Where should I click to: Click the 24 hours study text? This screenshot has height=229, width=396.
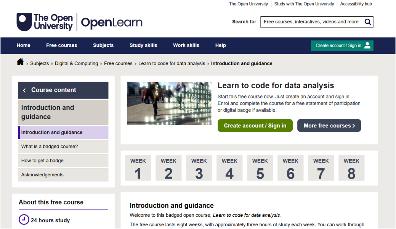50,220
